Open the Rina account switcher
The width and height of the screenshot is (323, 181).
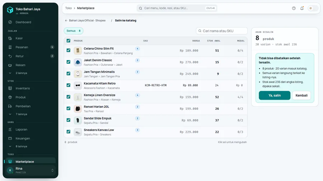coord(31,170)
